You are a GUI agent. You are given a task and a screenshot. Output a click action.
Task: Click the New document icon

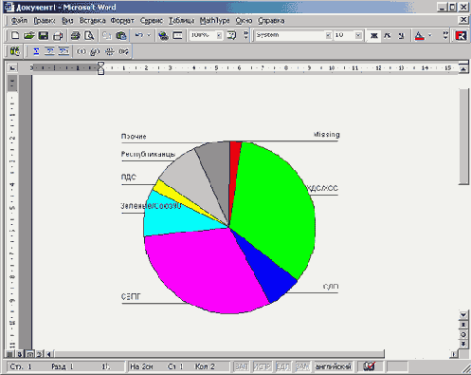click(15, 35)
